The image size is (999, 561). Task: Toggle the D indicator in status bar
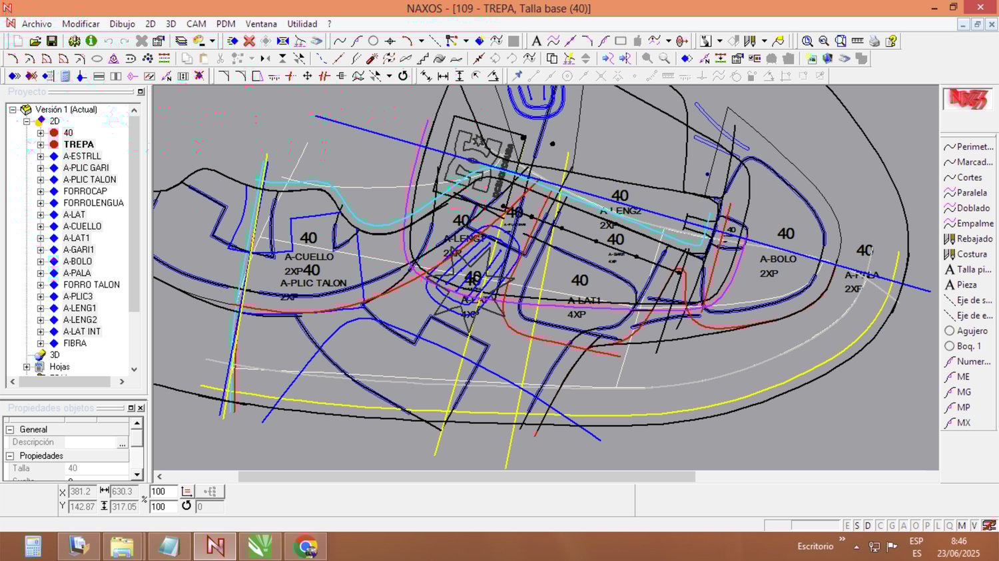click(x=868, y=526)
